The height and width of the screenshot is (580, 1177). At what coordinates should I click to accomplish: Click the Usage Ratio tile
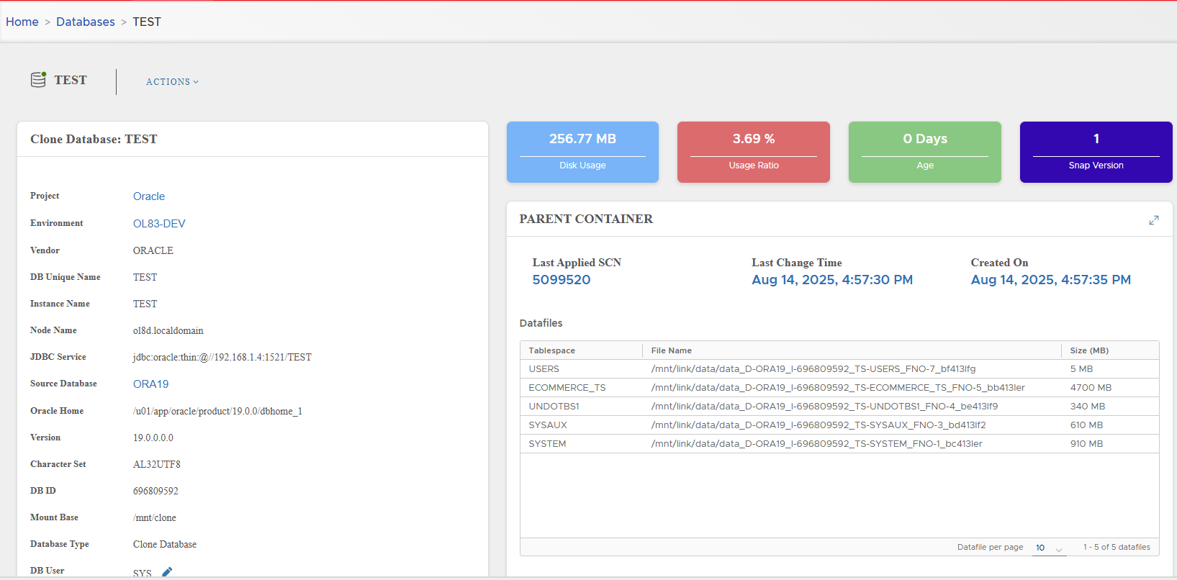click(753, 152)
